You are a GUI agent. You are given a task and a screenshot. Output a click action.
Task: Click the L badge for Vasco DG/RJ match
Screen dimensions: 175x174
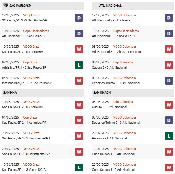pos(79,167)
